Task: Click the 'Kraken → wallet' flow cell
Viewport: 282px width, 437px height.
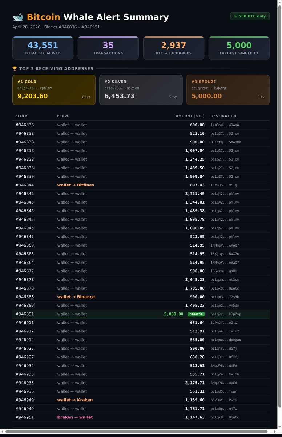Action: pos(75,417)
